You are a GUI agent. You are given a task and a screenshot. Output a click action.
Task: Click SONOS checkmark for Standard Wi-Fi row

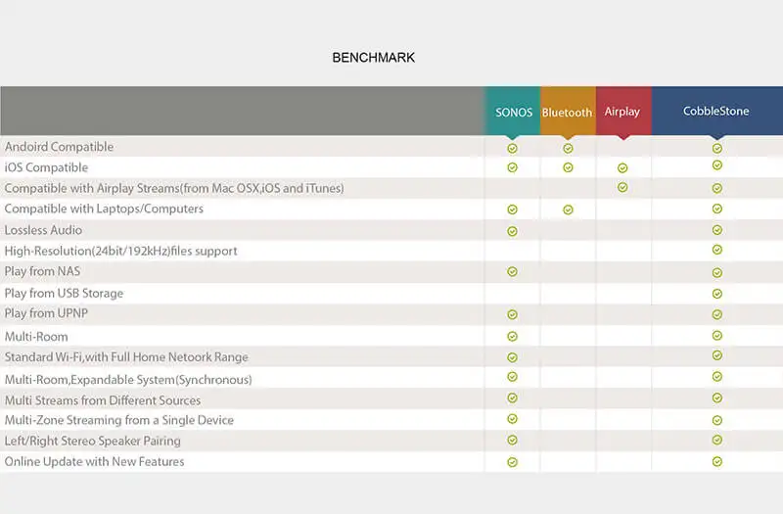click(512, 357)
